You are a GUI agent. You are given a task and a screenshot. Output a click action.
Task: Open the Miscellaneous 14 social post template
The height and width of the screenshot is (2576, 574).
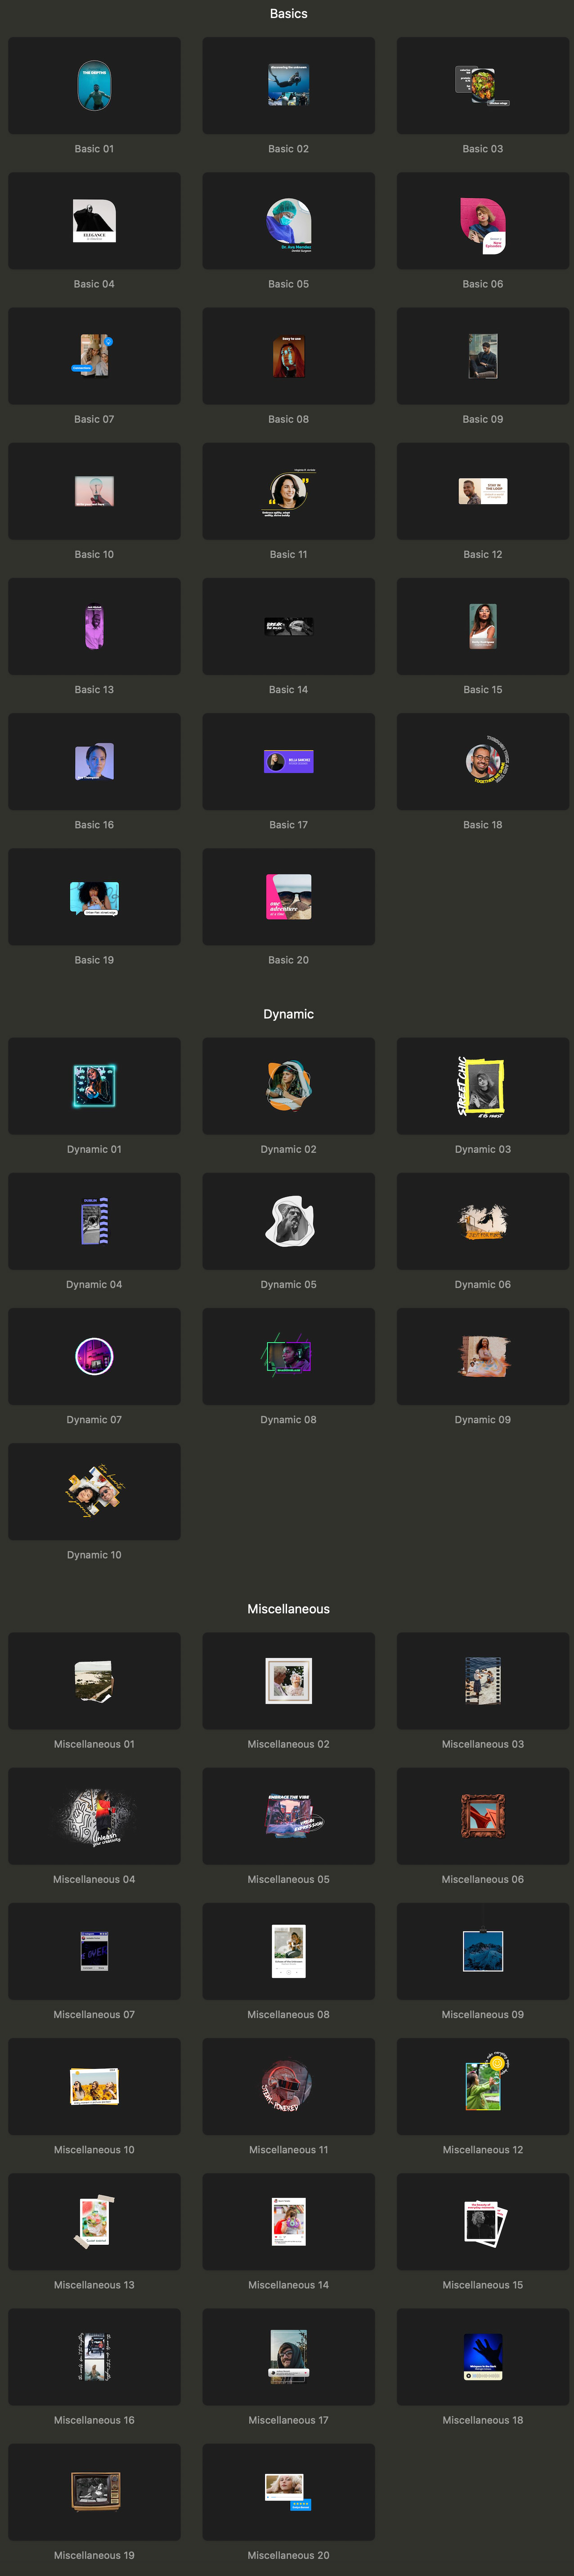288,2221
